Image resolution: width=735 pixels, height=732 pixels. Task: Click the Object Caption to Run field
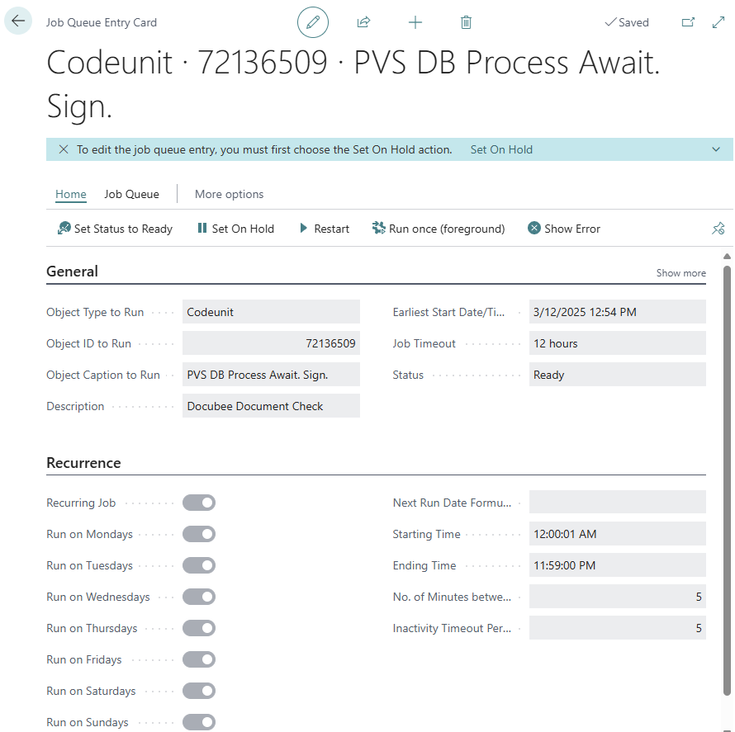[x=271, y=375]
